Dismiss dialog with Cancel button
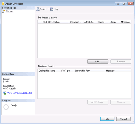The width and height of the screenshot is (135, 124). [x=123, y=119]
